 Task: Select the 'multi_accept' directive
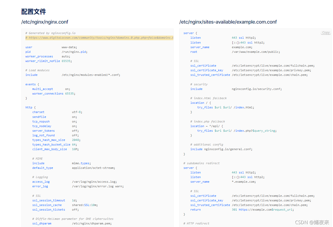(x=43, y=89)
